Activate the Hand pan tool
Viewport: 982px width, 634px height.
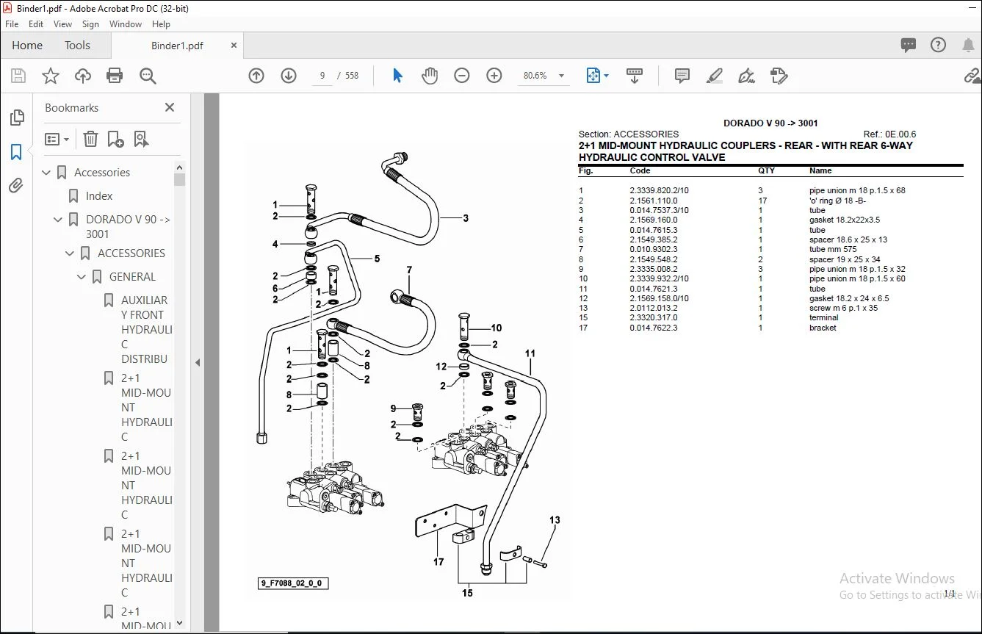click(430, 76)
